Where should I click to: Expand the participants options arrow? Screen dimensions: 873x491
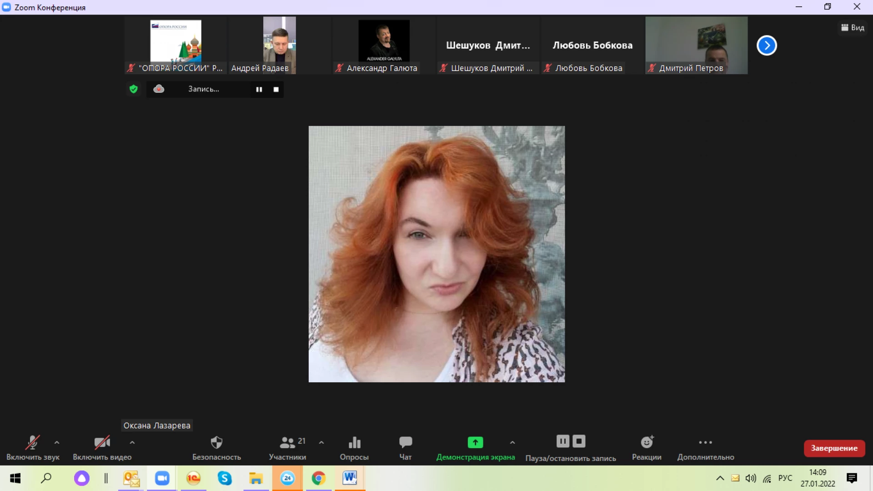(x=321, y=442)
